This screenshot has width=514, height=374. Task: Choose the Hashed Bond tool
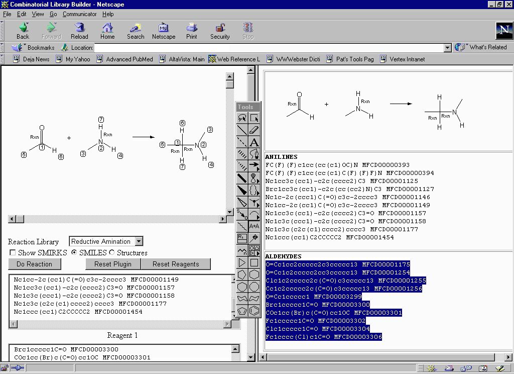point(242,154)
